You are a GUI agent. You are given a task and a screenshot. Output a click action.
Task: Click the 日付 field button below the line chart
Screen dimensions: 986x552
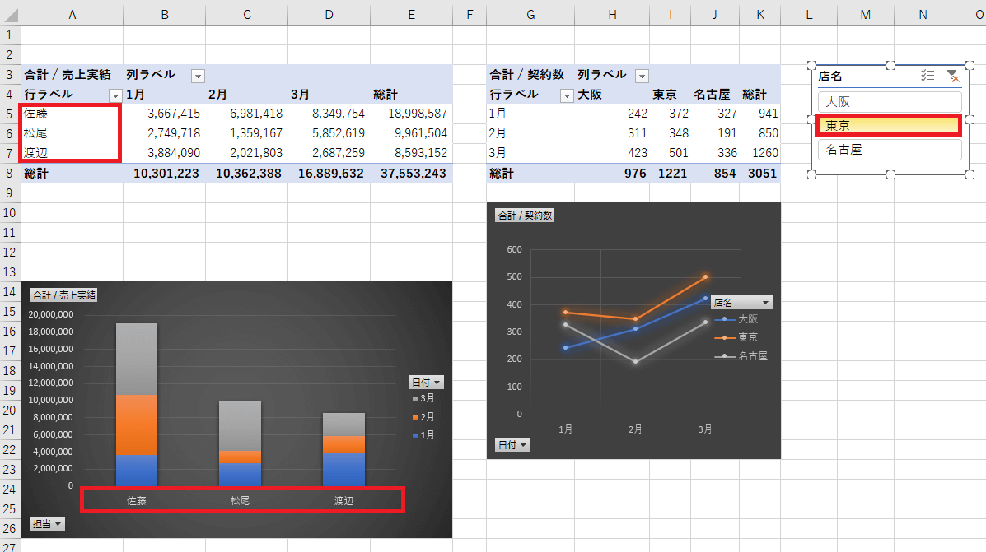click(512, 444)
